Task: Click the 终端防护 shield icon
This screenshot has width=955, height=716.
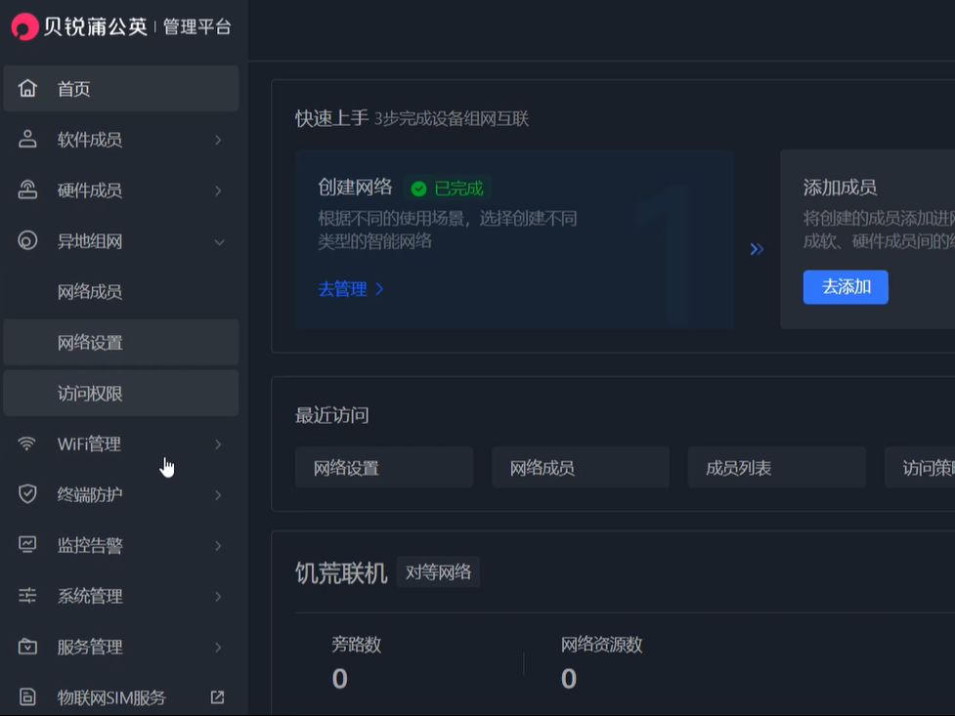Action: pyautogui.click(x=27, y=493)
